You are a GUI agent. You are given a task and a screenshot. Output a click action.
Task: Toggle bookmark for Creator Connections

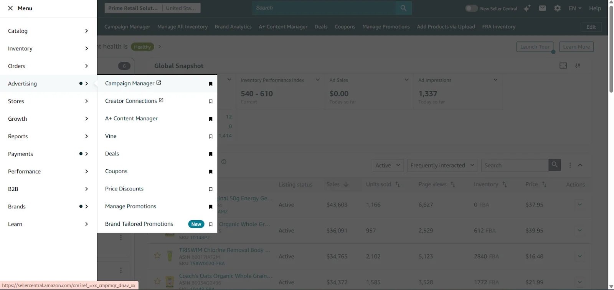tap(210, 102)
